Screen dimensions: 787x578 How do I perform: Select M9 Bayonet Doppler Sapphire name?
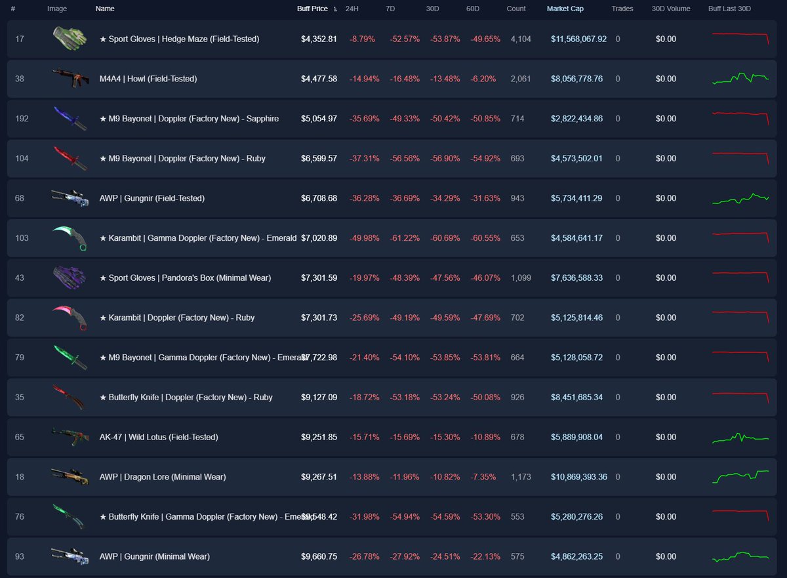(x=189, y=119)
